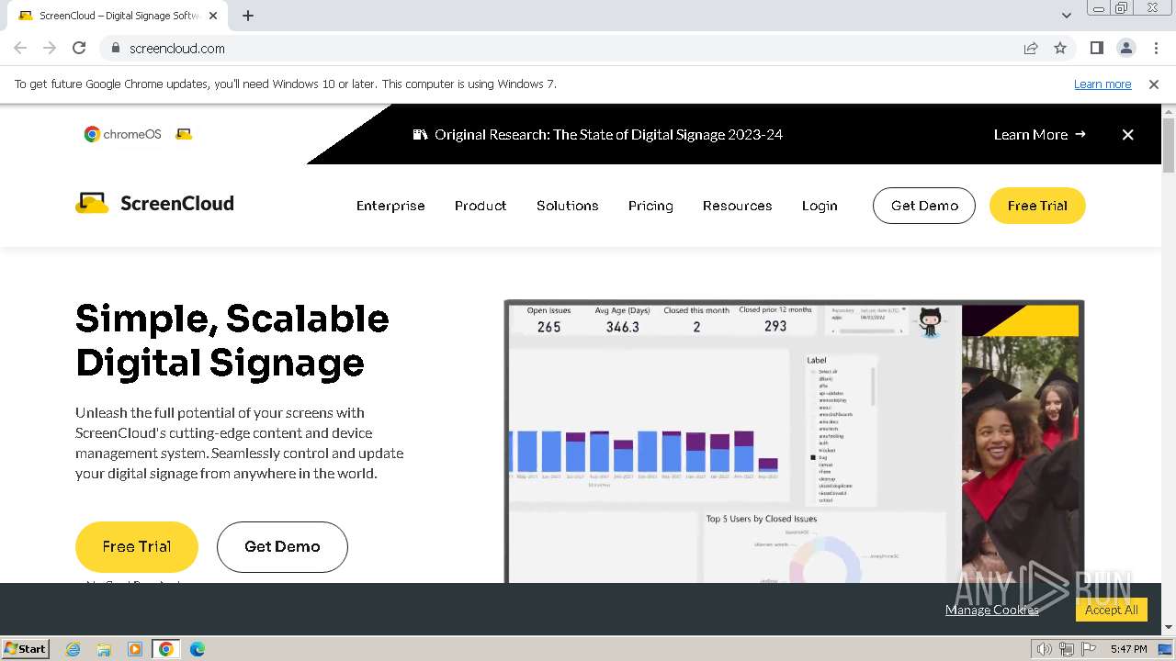This screenshot has height=661, width=1176.
Task: Open a new tab with the plus icon
Action: pyautogui.click(x=248, y=16)
